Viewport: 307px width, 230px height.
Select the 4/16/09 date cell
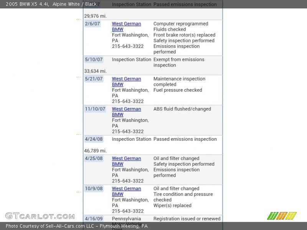pyautogui.click(x=94, y=219)
